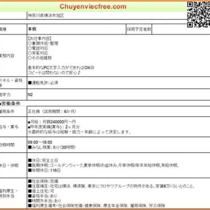Click the QR code image
The width and height of the screenshot is (210, 210).
[198, 15]
